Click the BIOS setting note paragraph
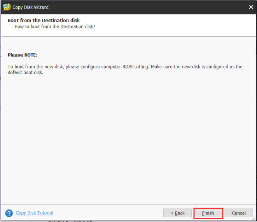This screenshot has width=257, height=222. click(x=125, y=70)
